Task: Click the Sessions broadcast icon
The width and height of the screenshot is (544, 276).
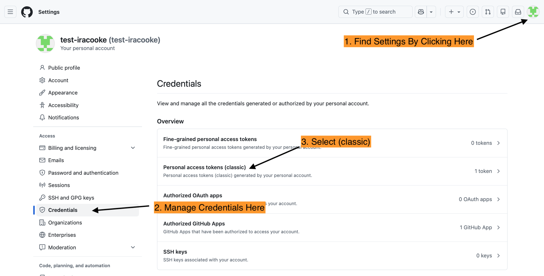Action: (42, 185)
